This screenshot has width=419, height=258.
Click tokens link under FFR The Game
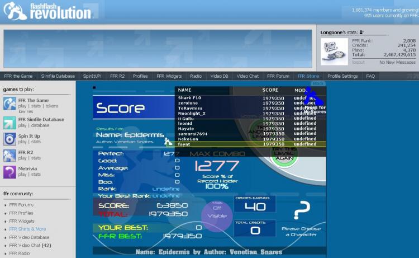52,106
